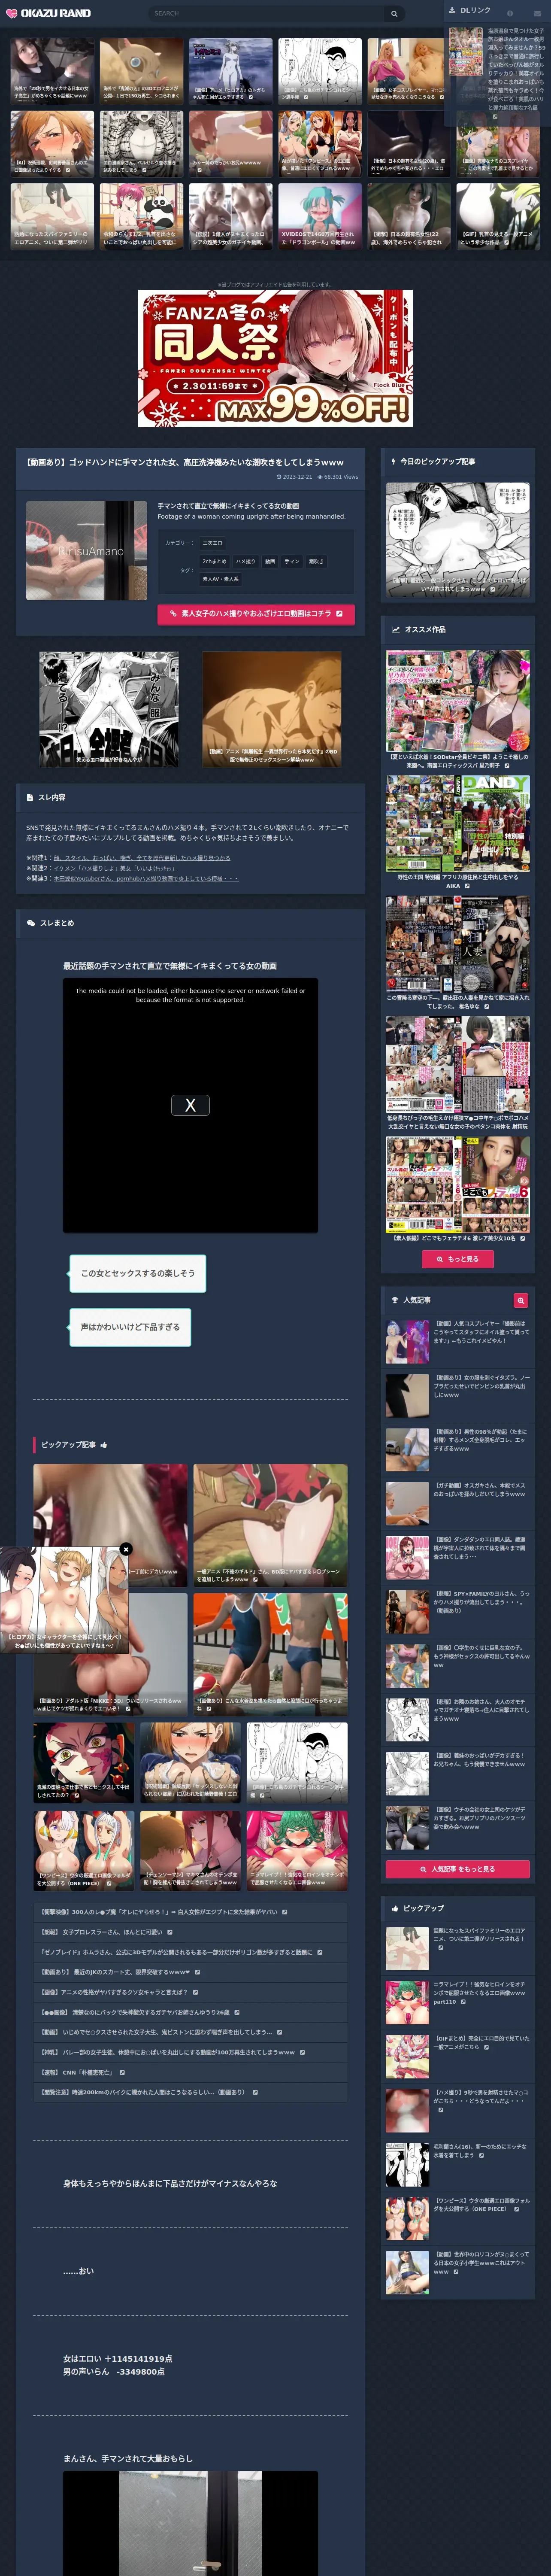Open the 関連3 related link
551x2576 pixels.
click(146, 878)
